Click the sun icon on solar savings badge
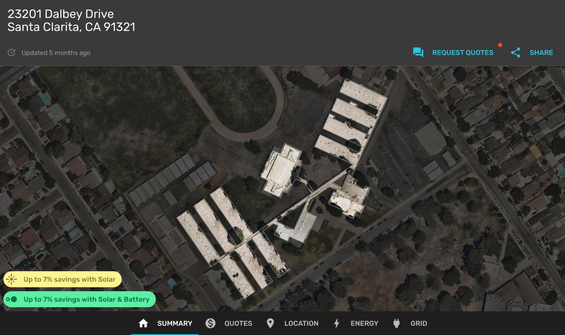The height and width of the screenshot is (335, 565). [12, 279]
